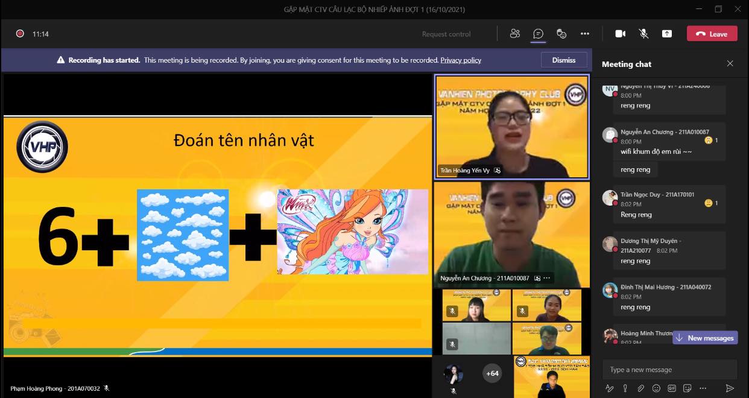Select Nguyễn An Chương video tile

511,235
